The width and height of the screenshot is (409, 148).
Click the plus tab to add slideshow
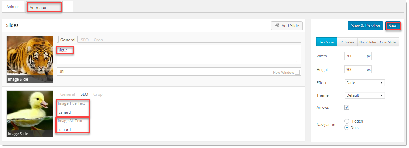click(68, 7)
